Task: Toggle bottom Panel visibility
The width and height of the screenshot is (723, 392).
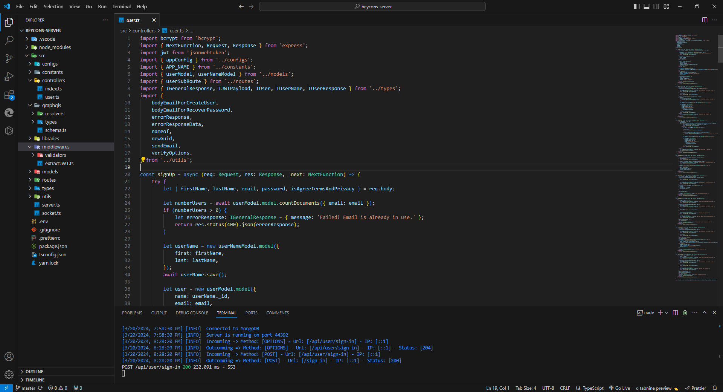Action: [x=647, y=6]
